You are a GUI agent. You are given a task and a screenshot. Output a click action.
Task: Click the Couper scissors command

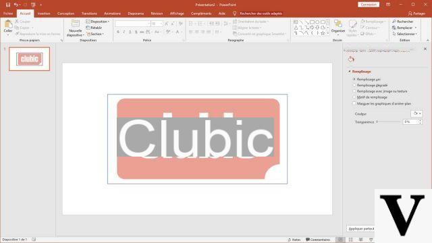(22, 22)
